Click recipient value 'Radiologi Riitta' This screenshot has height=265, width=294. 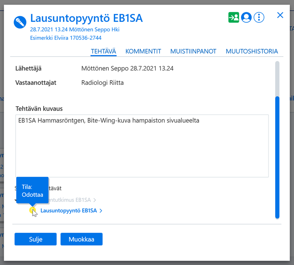click(x=102, y=83)
